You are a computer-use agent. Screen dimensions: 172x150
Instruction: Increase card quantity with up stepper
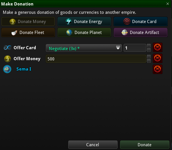[149, 45]
